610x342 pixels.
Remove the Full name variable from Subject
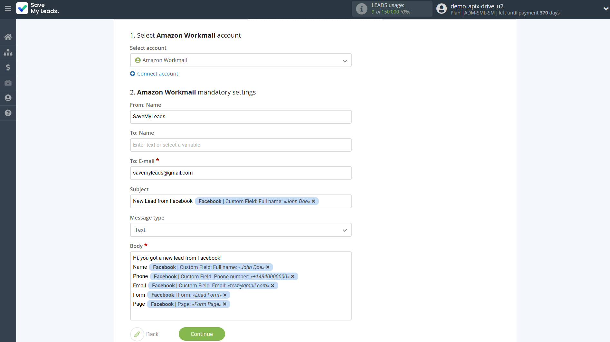pyautogui.click(x=313, y=201)
